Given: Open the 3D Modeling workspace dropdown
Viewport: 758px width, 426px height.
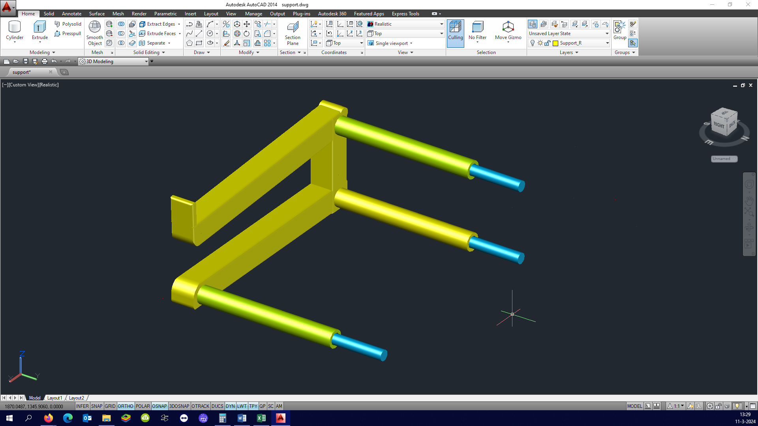Looking at the screenshot, I should click(114, 62).
